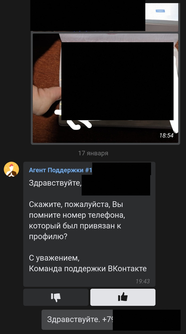
Task: Open the blacked-out image at the top
Action: (88, 15)
